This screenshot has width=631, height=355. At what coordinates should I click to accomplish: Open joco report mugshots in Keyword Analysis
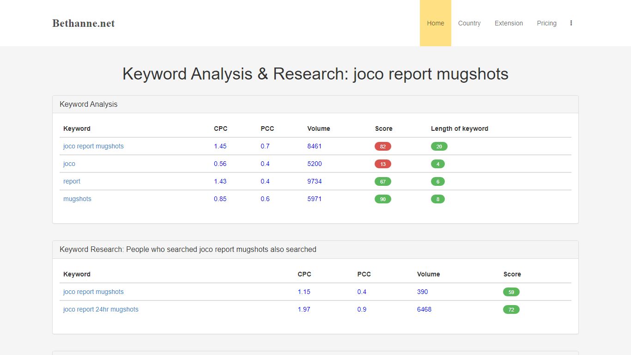click(x=93, y=146)
